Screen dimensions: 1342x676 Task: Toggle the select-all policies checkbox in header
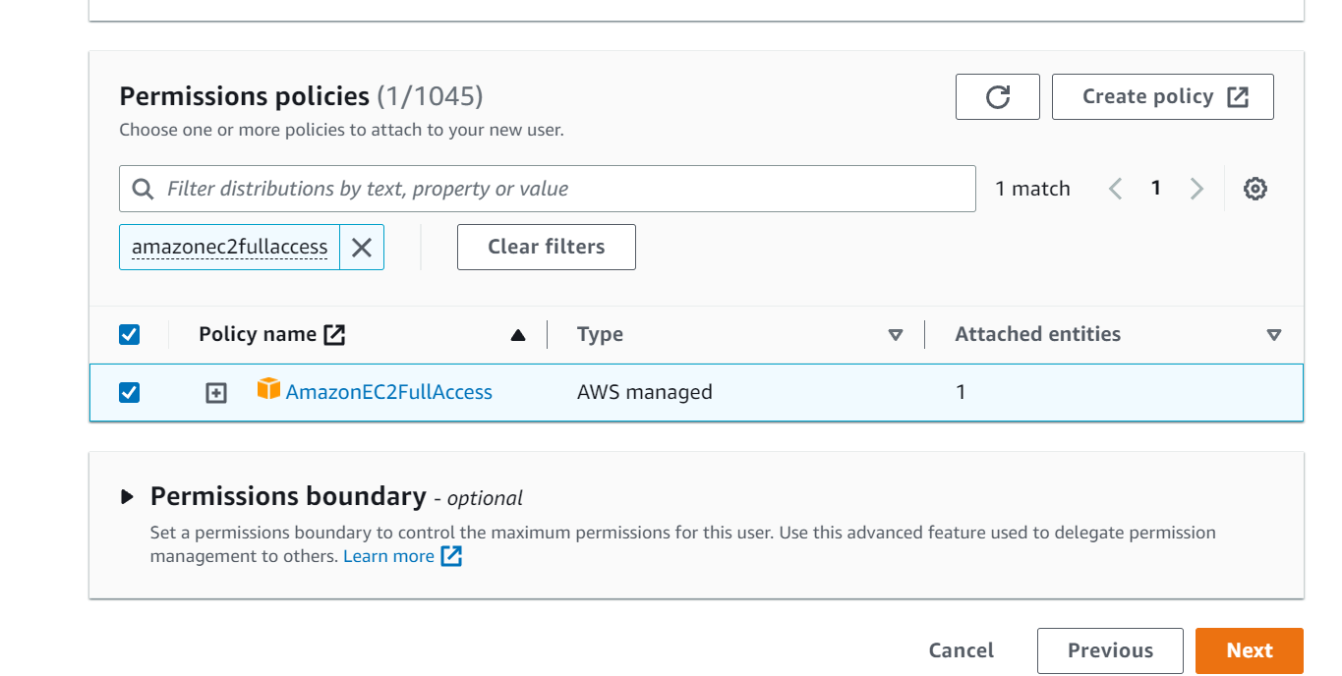[x=129, y=335]
